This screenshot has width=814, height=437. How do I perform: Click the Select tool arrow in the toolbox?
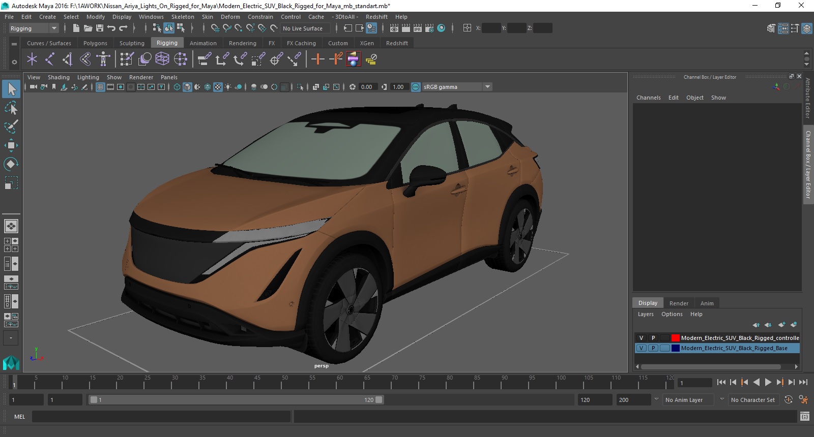point(11,89)
